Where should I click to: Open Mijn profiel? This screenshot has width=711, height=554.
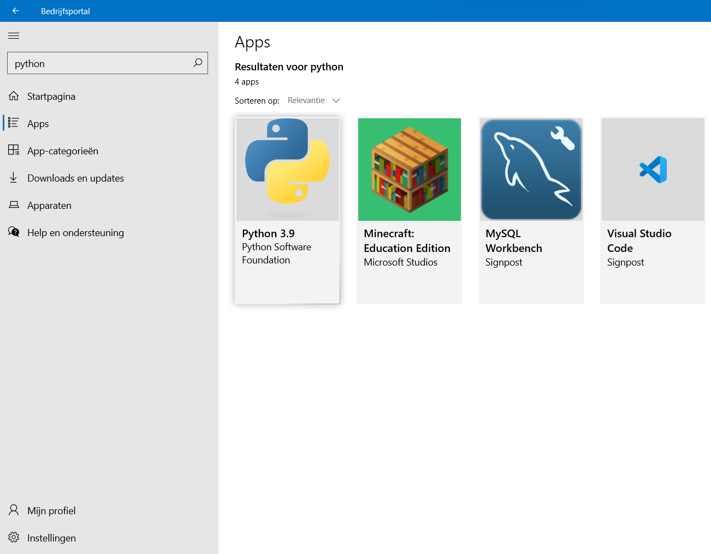pos(51,511)
